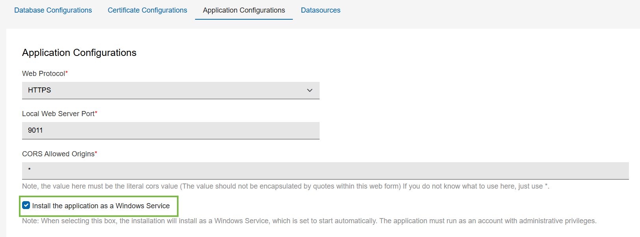This screenshot has height=237, width=640.
Task: Click the CORS literal value note text
Action: 285,186
